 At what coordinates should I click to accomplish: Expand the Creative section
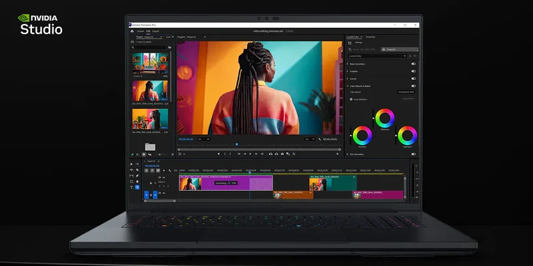pos(348,70)
